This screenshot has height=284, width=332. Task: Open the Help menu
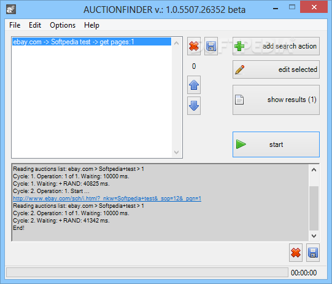coord(91,25)
